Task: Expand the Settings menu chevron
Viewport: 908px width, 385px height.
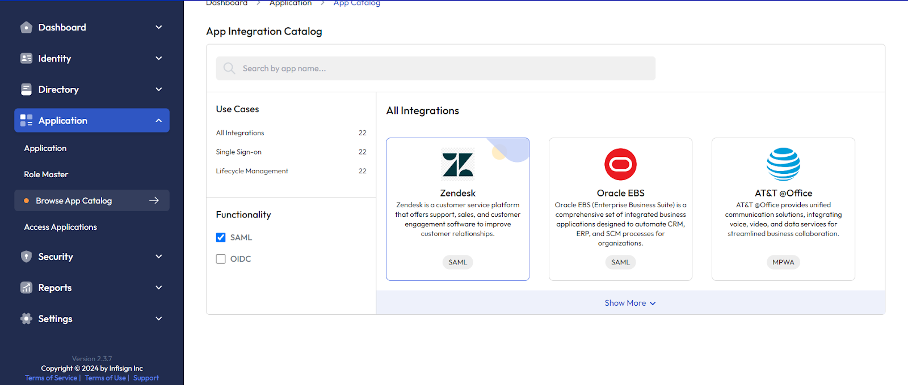Action: (x=159, y=319)
